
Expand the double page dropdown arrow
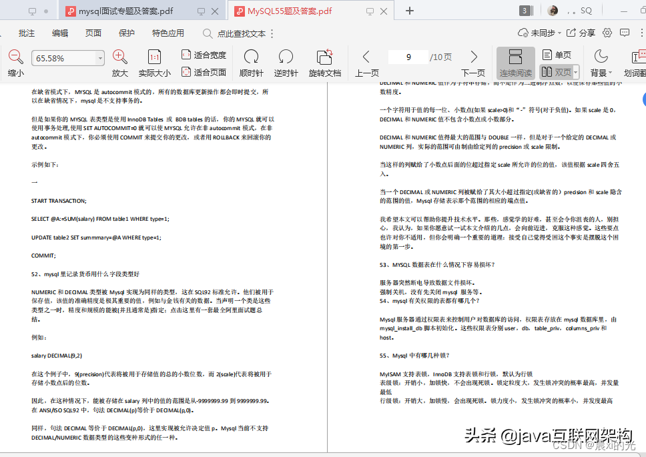tap(576, 72)
